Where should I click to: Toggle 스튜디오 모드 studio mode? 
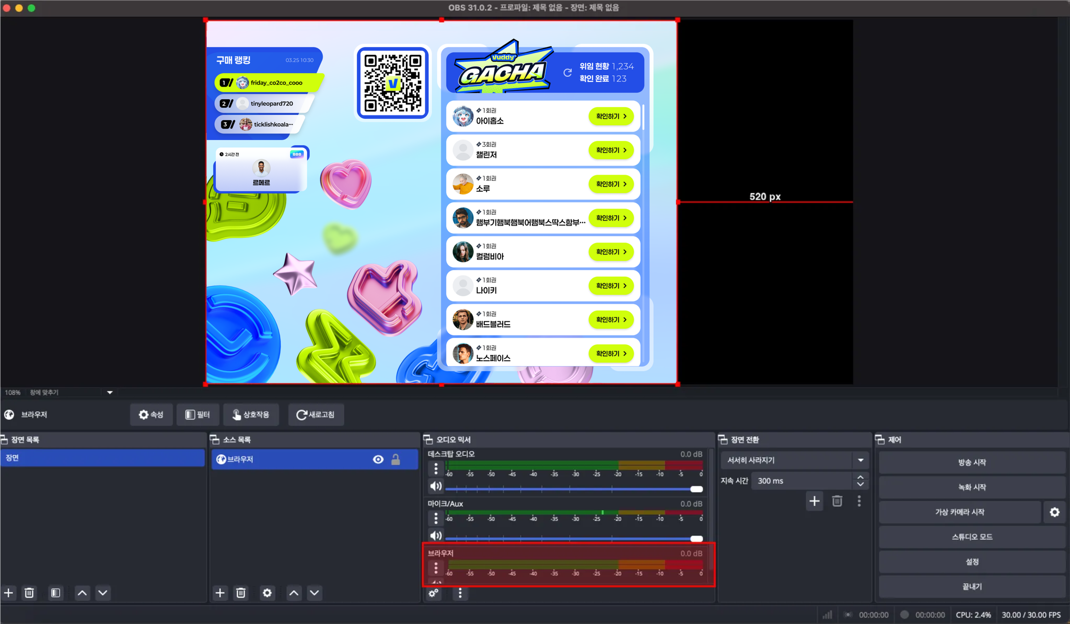pos(972,537)
